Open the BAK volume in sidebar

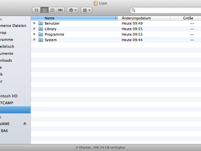[x=4, y=131]
